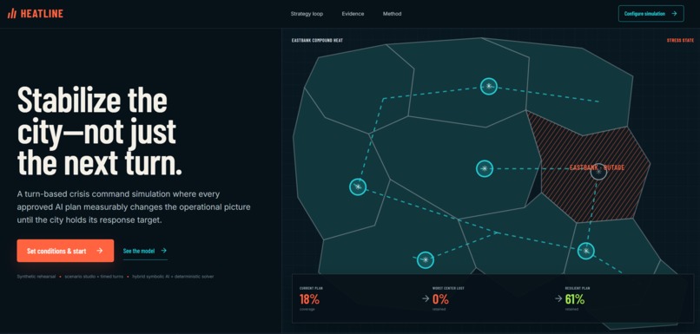Click the HEATLINE brand name text
700x334 pixels.
coord(42,14)
